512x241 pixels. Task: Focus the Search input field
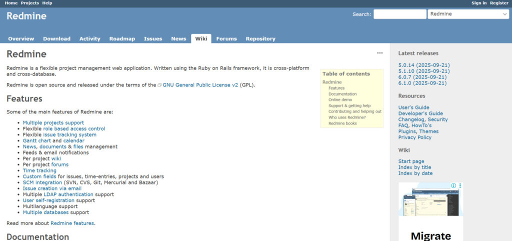399,14
